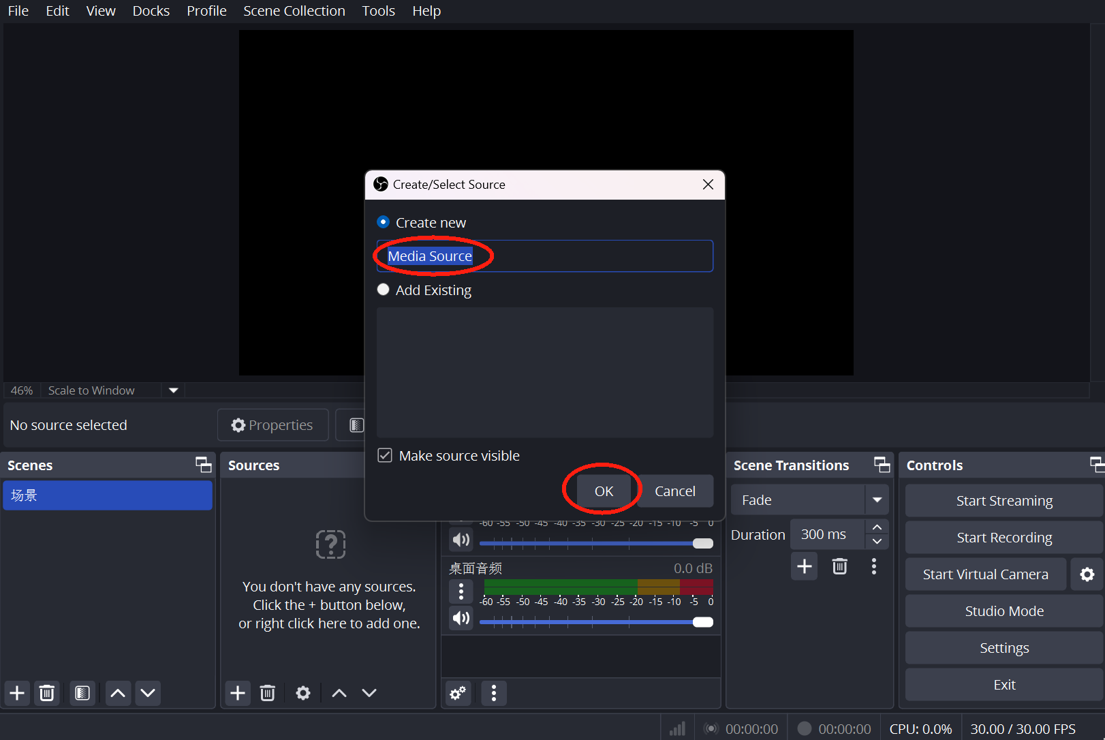This screenshot has height=740, width=1105.
Task: Open advanced audio properties gear in mixer
Action: [x=457, y=693]
